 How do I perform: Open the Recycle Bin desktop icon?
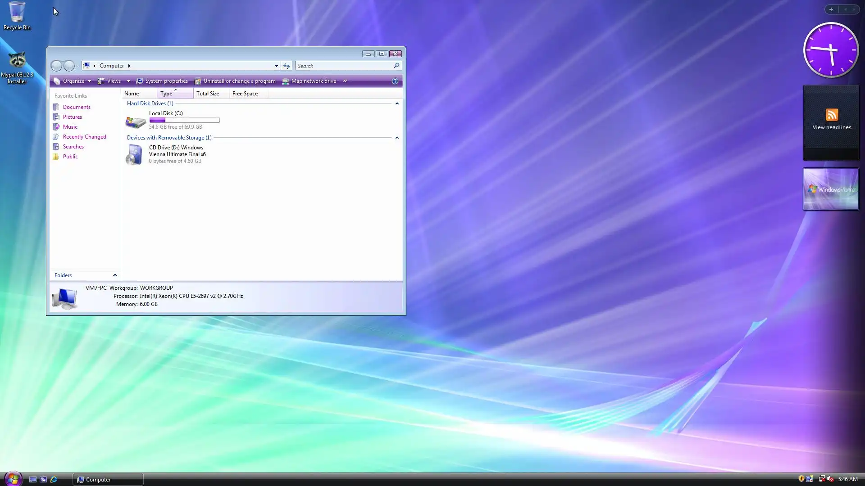(x=17, y=13)
